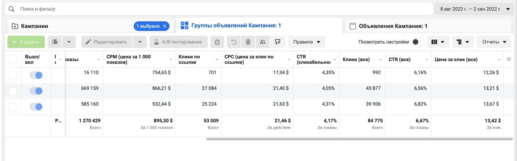Click in the Поиск и фильтр search field
The image size is (517, 161).
(218, 9)
